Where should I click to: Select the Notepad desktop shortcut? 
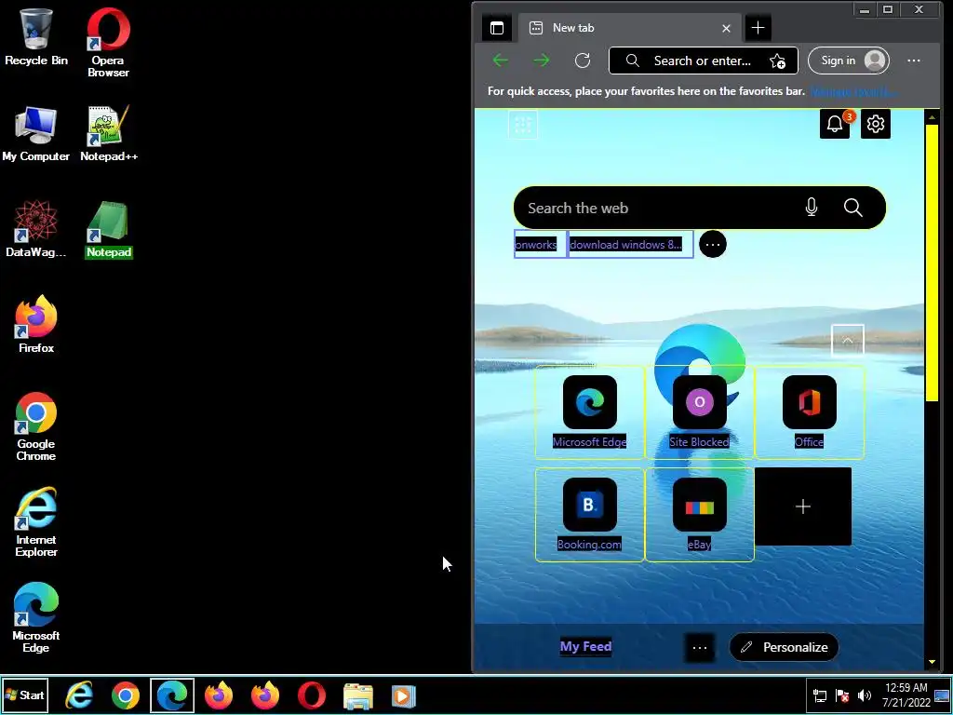point(109,229)
